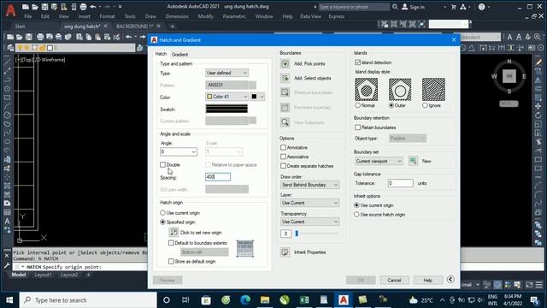
Task: Select the Normal island display style
Action: [357, 105]
